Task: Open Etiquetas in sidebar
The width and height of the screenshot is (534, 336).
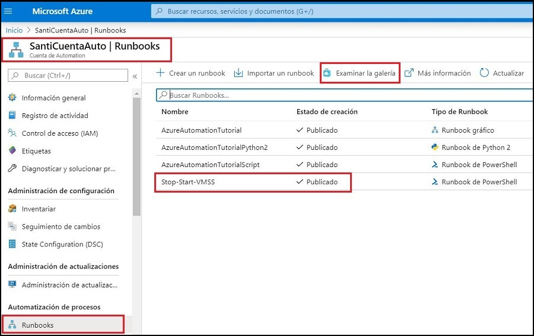Action: (36, 151)
